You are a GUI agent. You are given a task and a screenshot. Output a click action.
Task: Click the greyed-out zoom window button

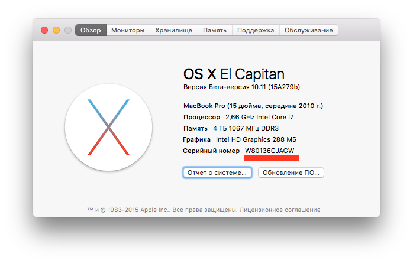point(68,30)
